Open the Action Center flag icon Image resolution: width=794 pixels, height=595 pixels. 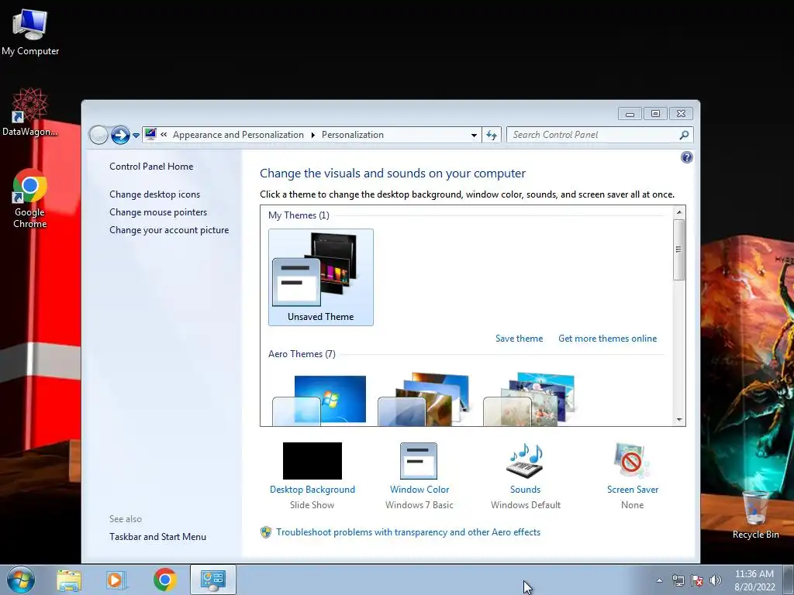697,580
